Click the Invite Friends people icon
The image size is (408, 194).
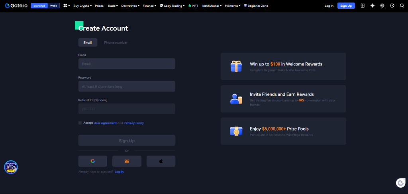(236, 99)
